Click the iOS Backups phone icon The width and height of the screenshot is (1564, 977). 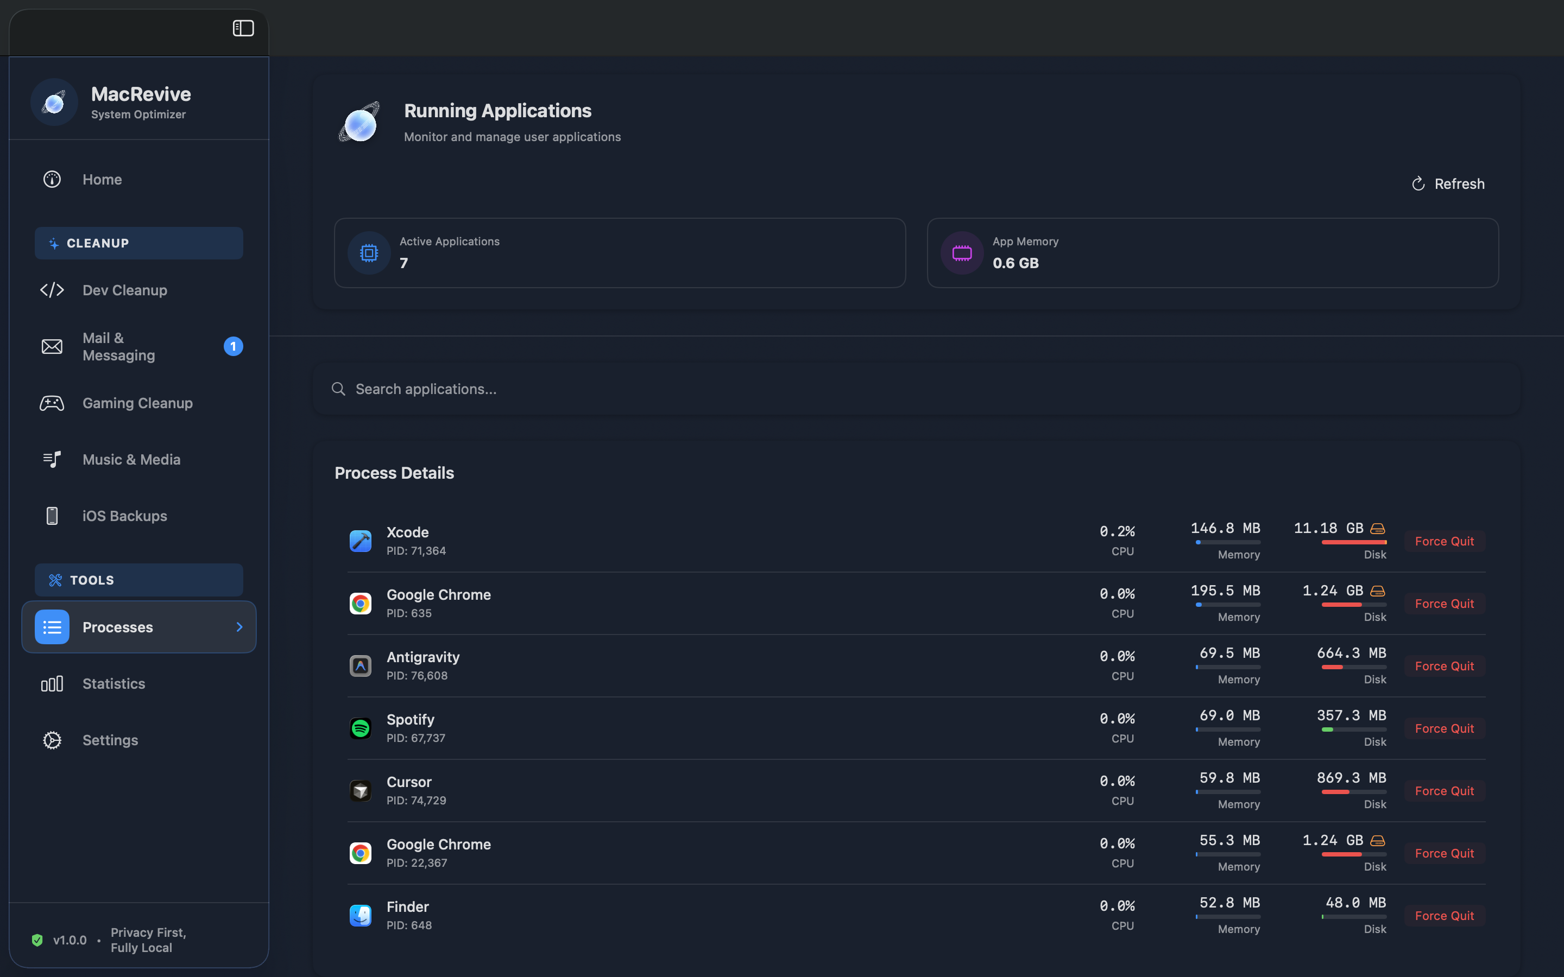pyautogui.click(x=52, y=516)
